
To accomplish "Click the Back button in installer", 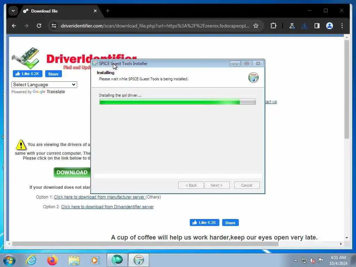I will click(191, 185).
